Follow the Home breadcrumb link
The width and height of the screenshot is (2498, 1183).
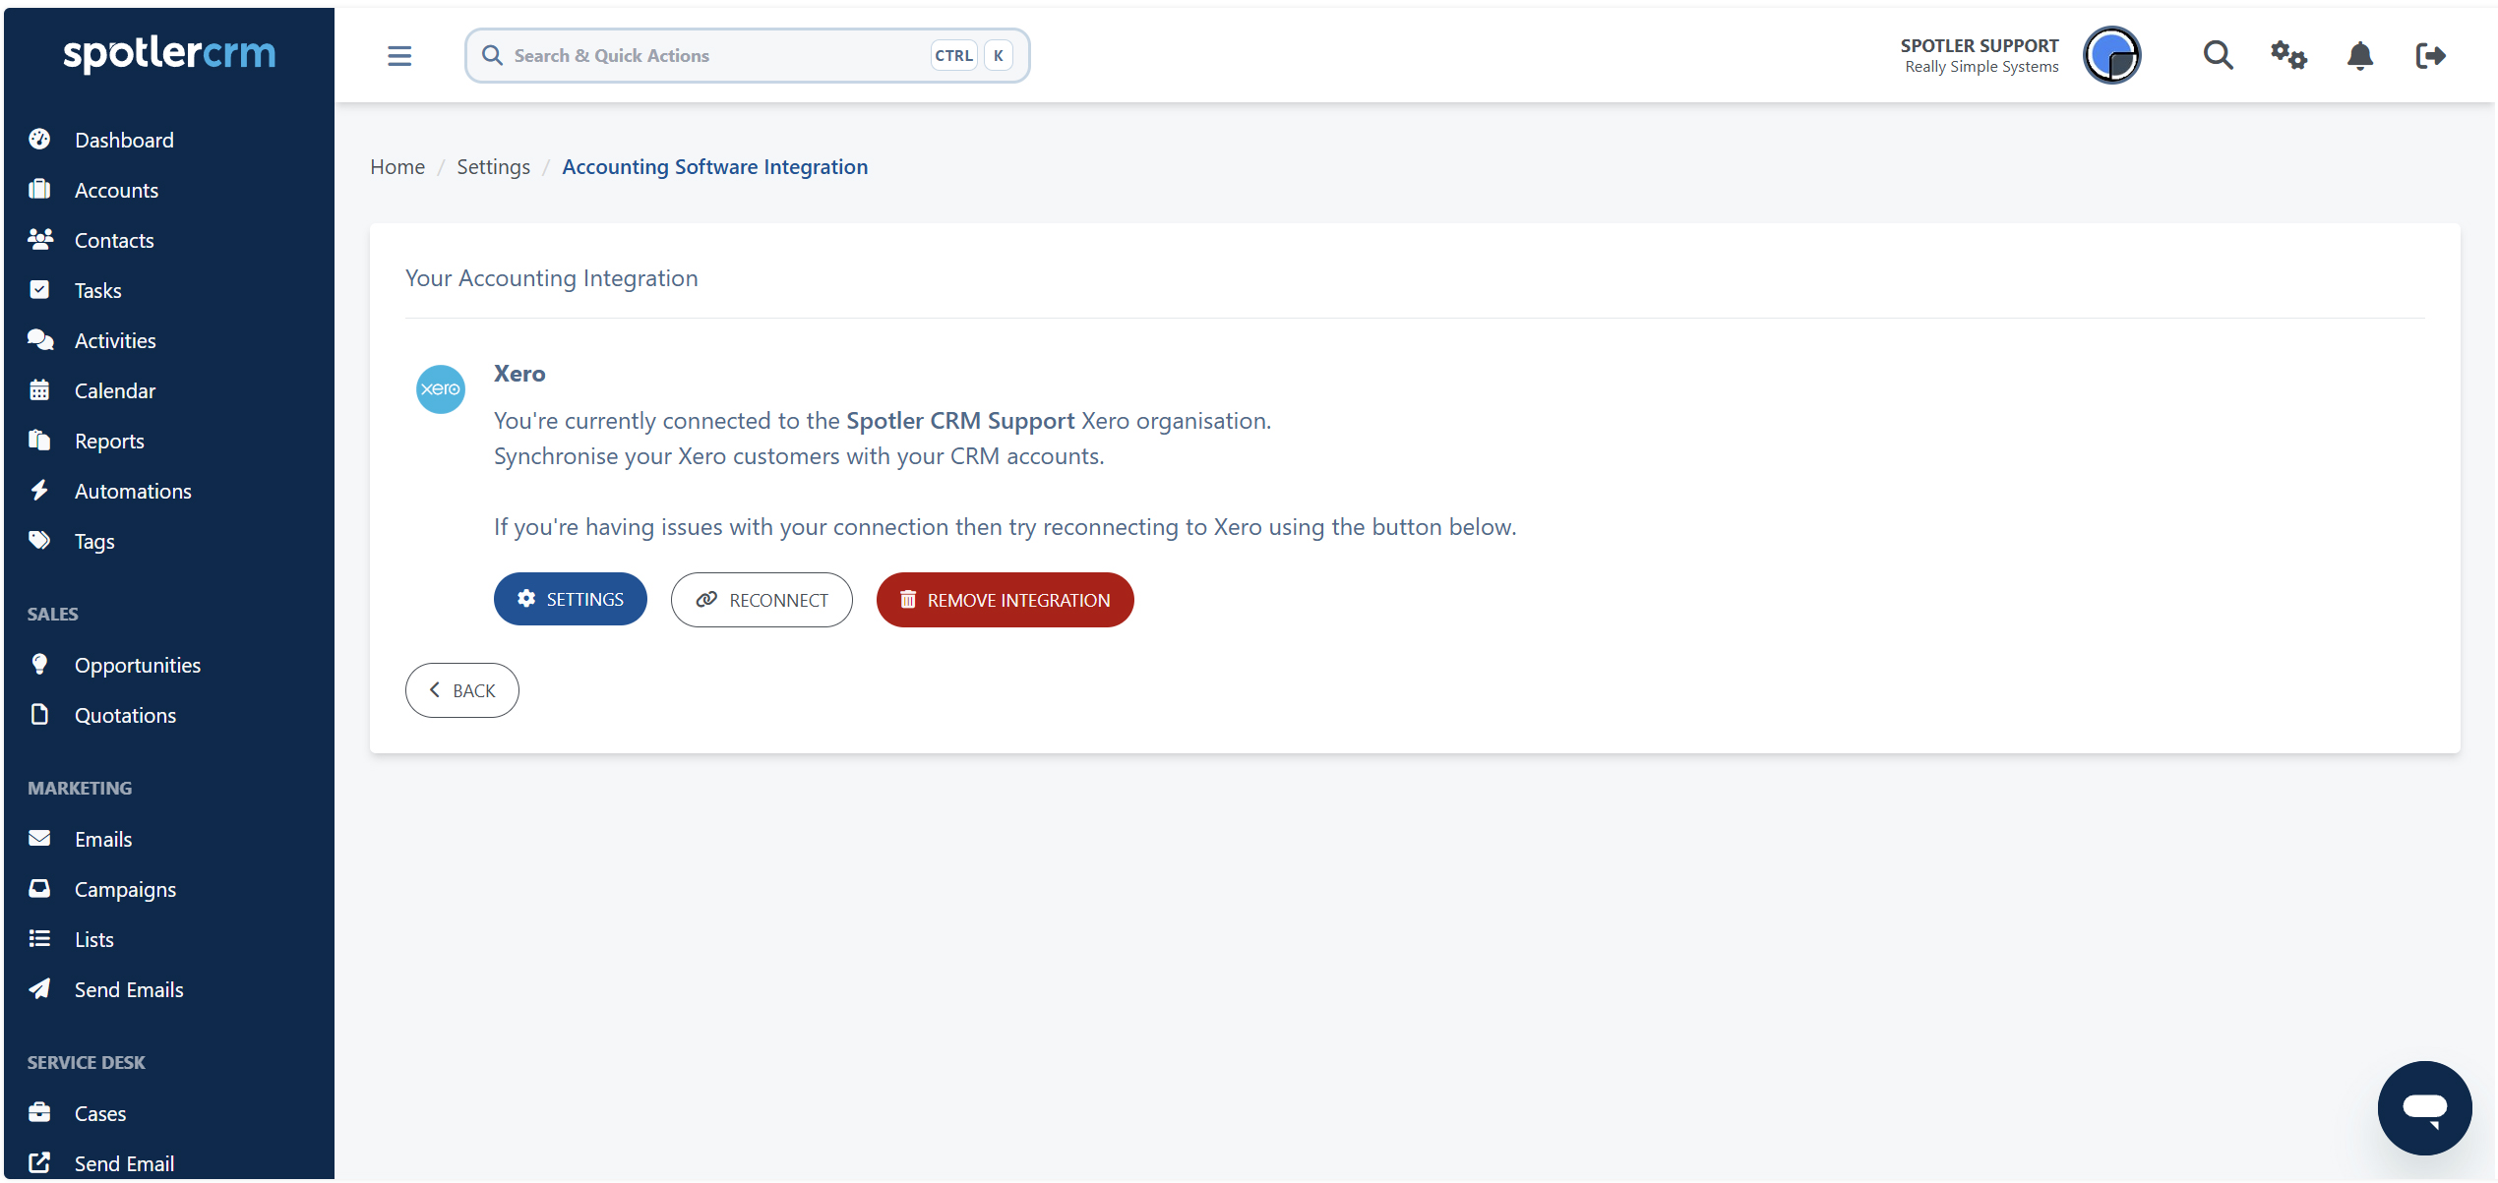(x=397, y=167)
